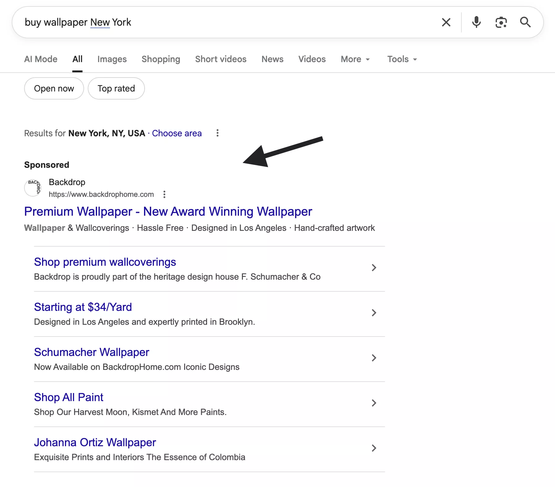This screenshot has width=555, height=487.
Task: Start voice search with the microphone icon
Action: coord(477,22)
